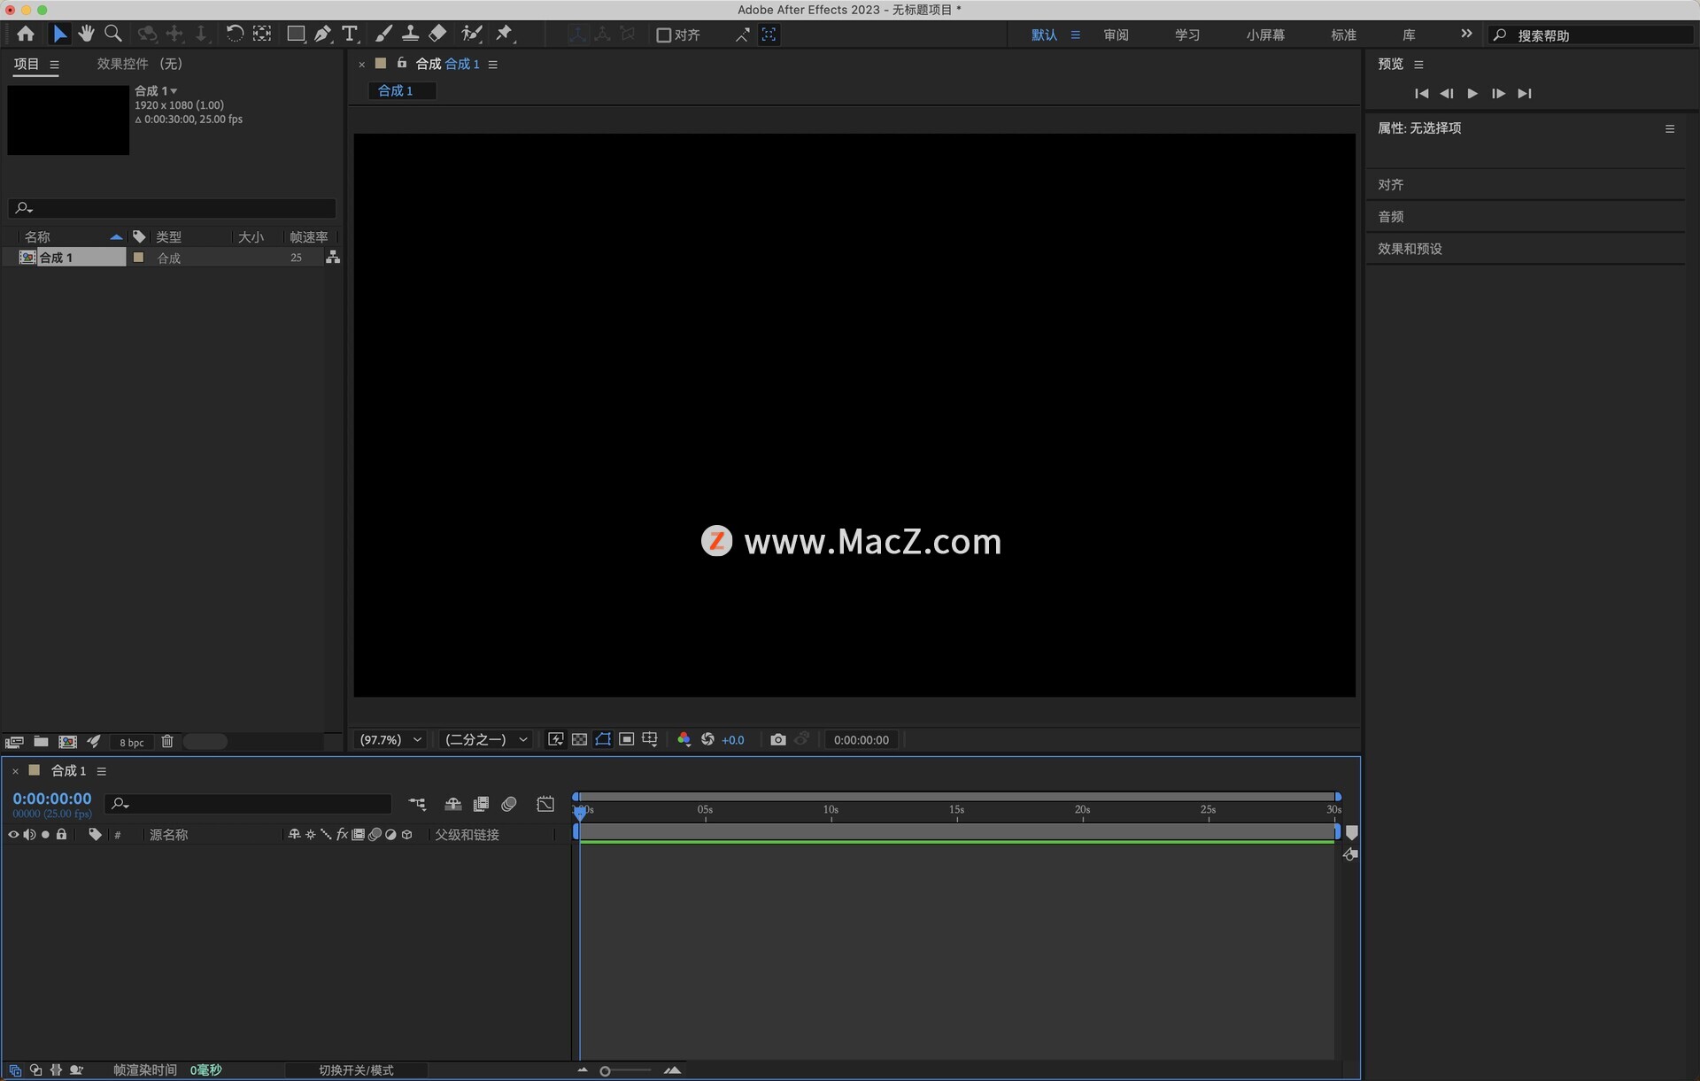Viewport: 1700px width, 1081px height.
Task: Select the Type (T) tool
Action: [x=350, y=34]
